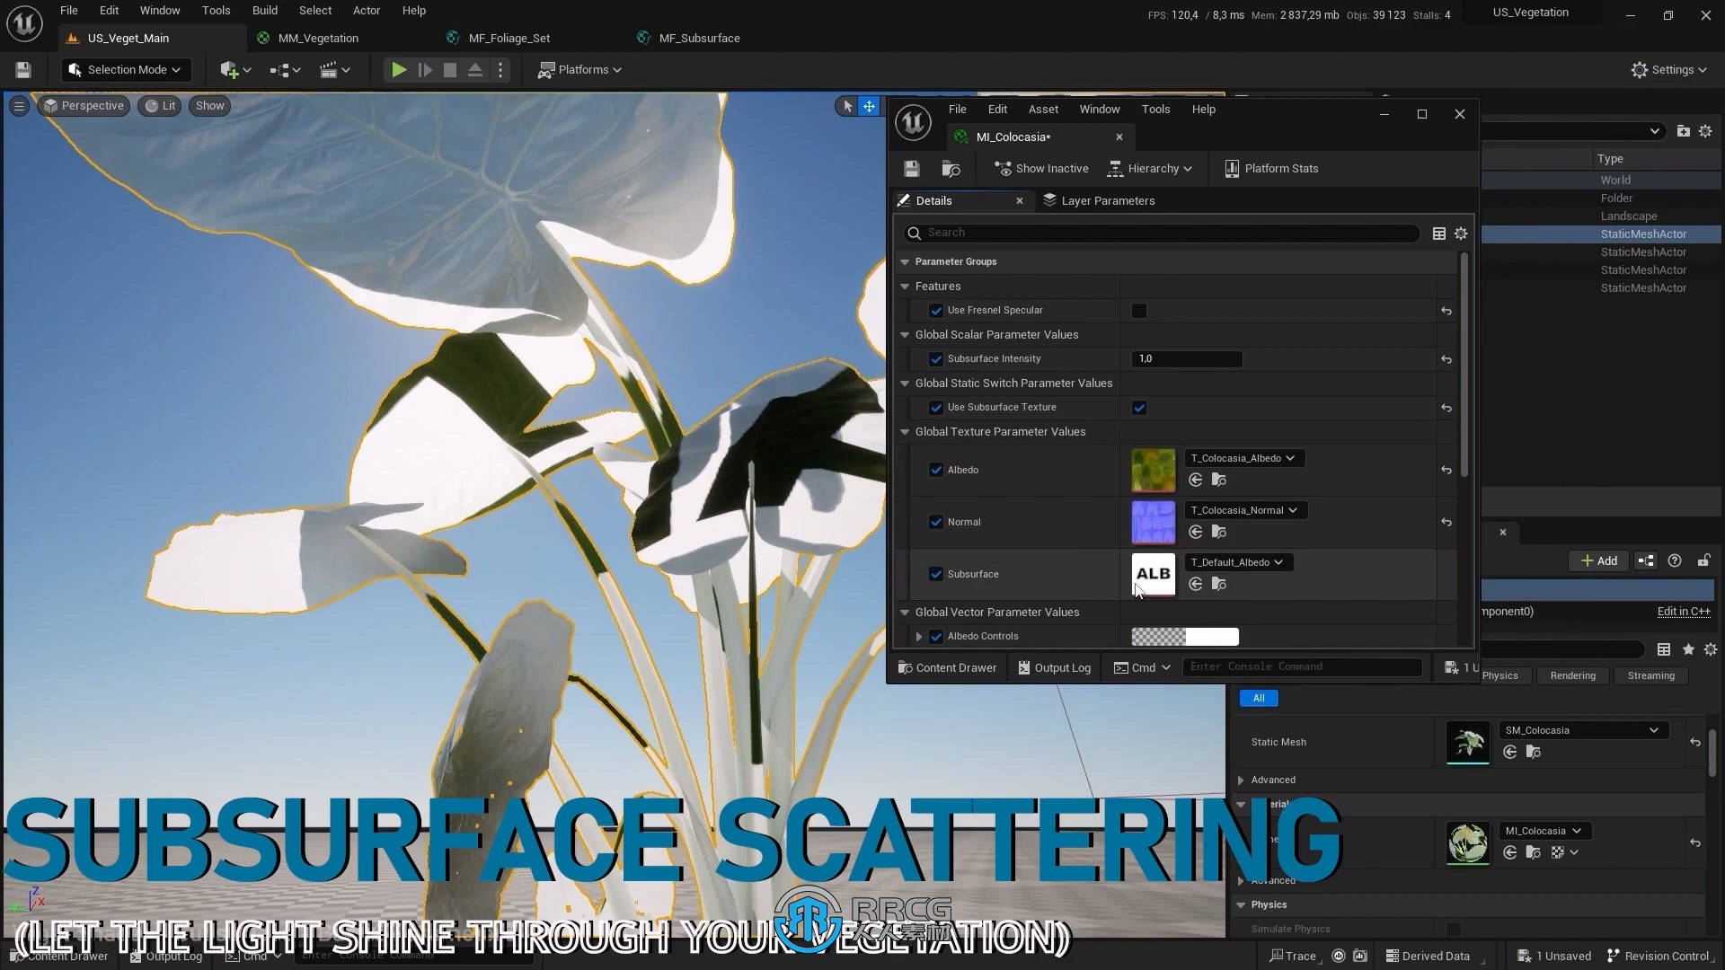This screenshot has width=1725, height=970.
Task: Select the Selection Mode tool
Action: point(122,68)
